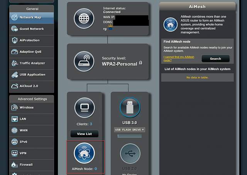
Task: Open the LAN settings menu item
Action: 32,119
